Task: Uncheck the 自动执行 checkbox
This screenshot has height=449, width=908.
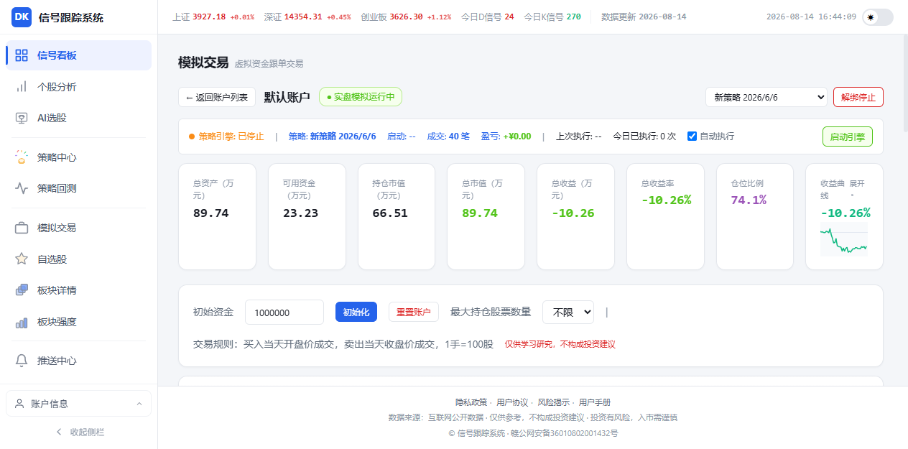Action: [x=692, y=136]
